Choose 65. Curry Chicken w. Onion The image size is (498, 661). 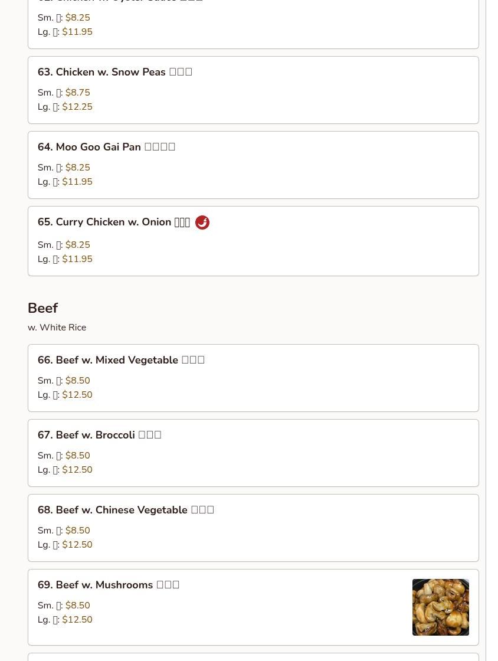coord(113,222)
